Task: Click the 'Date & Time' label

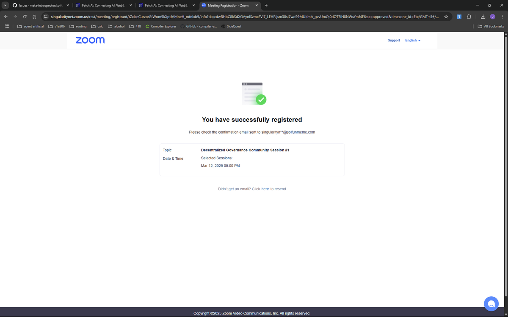Action: pos(173,158)
